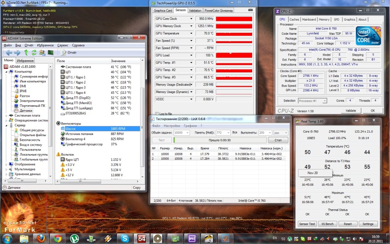
Task: Switch to Memory tab in CPU-Z
Action: [324, 19]
